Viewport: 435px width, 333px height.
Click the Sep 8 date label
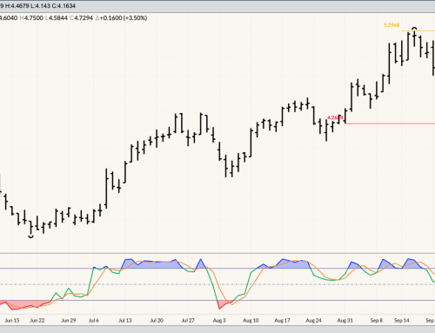(x=377, y=320)
